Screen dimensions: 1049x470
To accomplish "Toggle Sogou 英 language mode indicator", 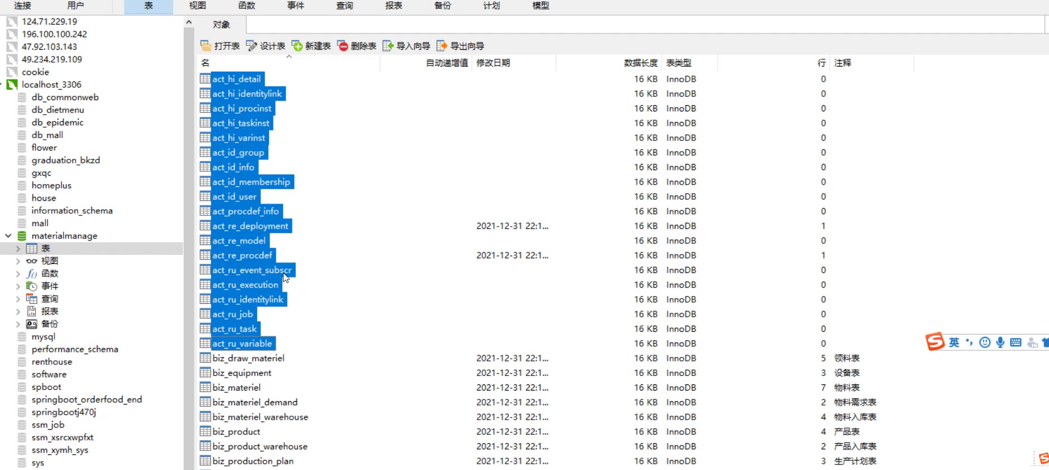I will (954, 342).
